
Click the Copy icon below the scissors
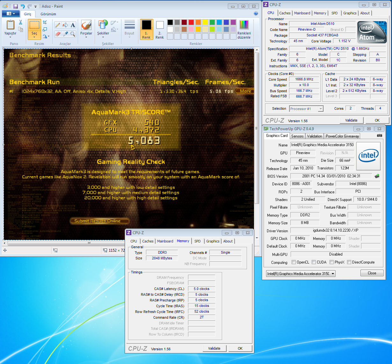click(x=20, y=29)
